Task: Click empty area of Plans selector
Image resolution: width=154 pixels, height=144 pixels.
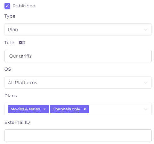Action: (x=116, y=109)
